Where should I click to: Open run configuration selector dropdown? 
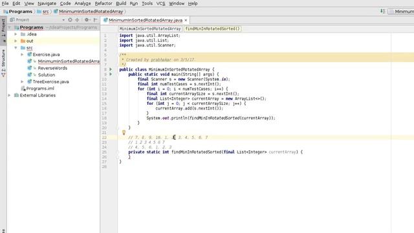pyautogui.click(x=401, y=12)
